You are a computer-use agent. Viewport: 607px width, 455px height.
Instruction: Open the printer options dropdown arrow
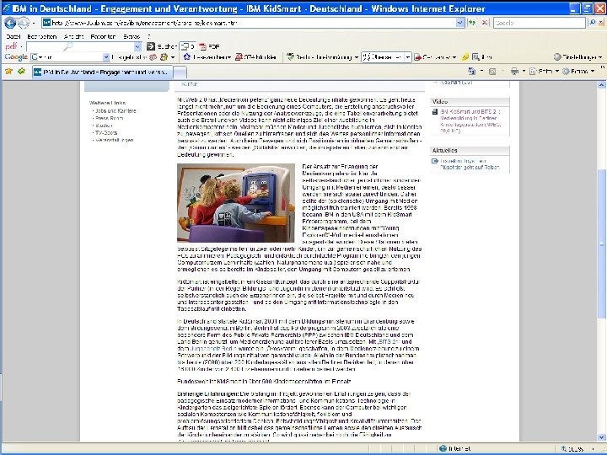pos(524,71)
